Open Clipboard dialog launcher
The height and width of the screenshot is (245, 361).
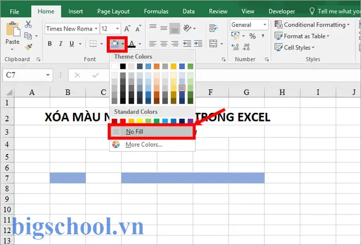[x=38, y=59]
